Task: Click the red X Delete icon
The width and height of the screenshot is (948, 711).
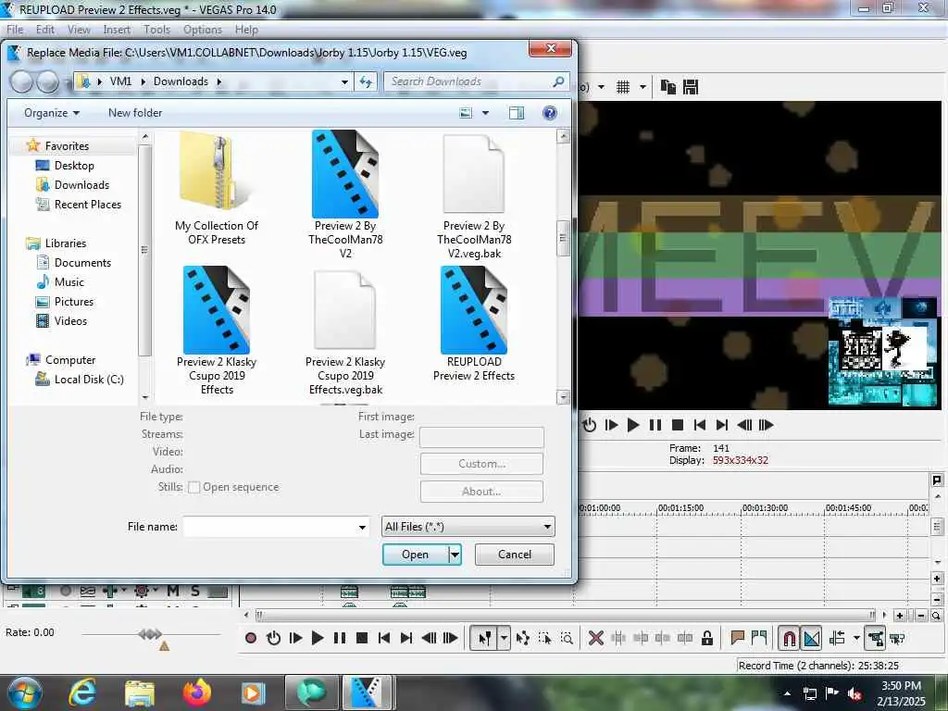Action: pos(595,638)
